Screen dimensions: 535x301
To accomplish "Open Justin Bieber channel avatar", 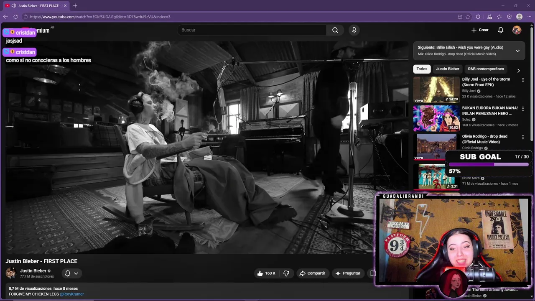I will pyautogui.click(x=11, y=273).
